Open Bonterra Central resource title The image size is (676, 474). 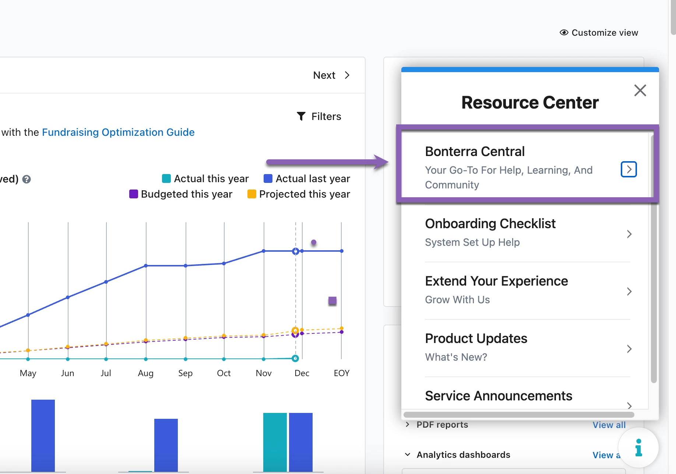pos(475,151)
